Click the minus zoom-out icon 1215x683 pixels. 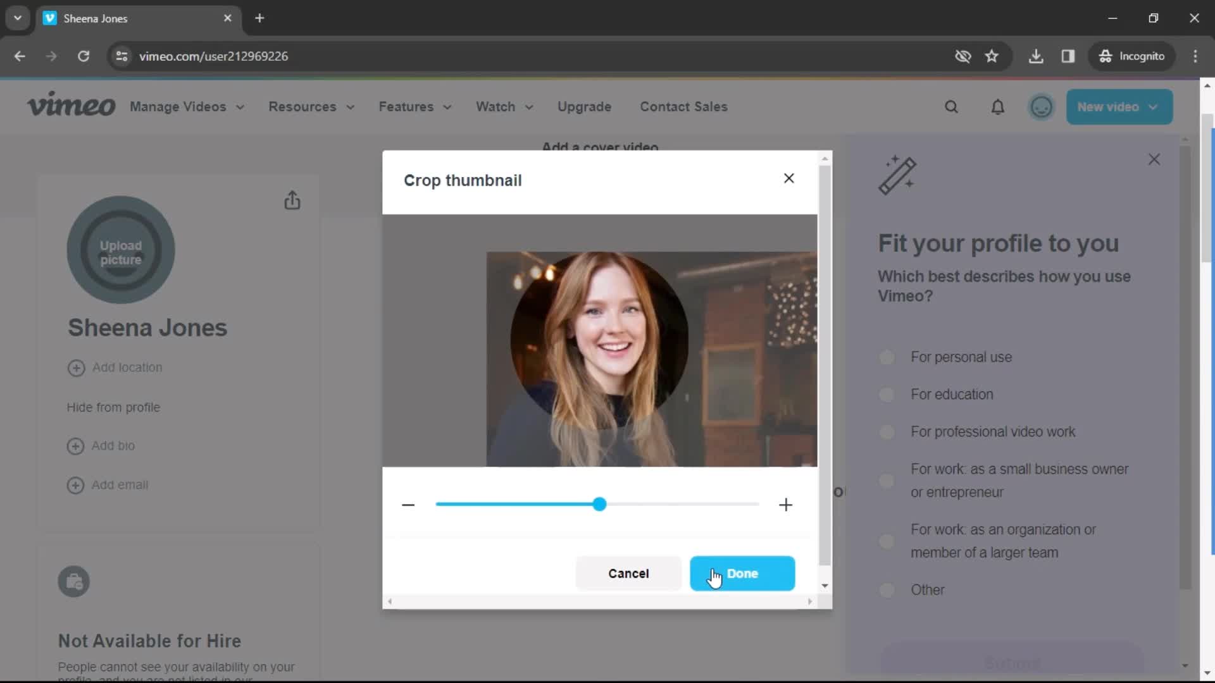coord(408,505)
